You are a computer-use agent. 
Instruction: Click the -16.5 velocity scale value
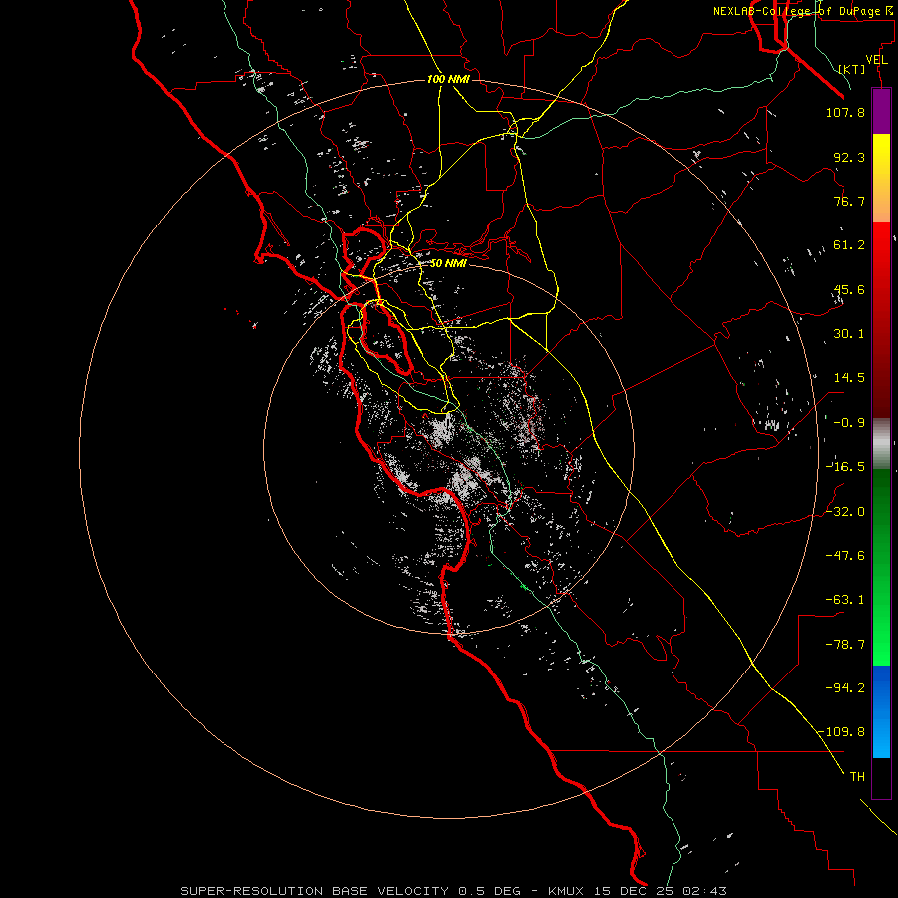845,467
